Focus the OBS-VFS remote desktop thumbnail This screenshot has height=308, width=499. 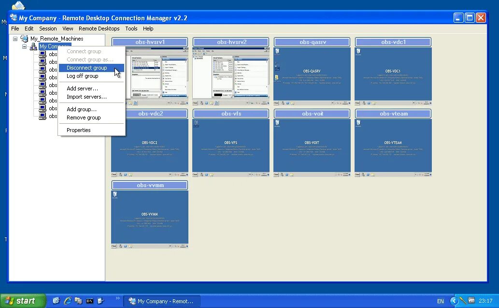click(231, 148)
